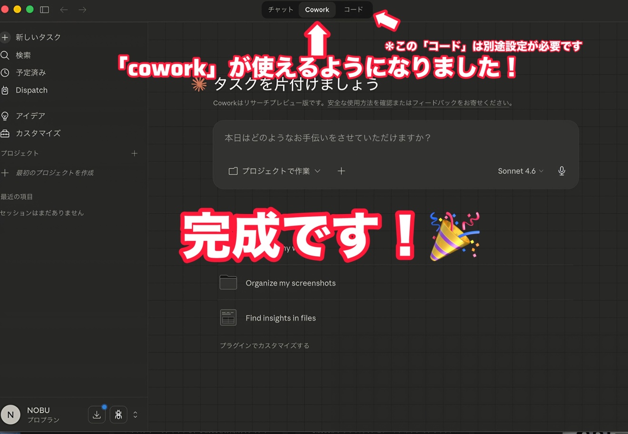Viewport: 628px width, 434px height.
Task: Start a 新しいタスク
Action: [x=38, y=37]
